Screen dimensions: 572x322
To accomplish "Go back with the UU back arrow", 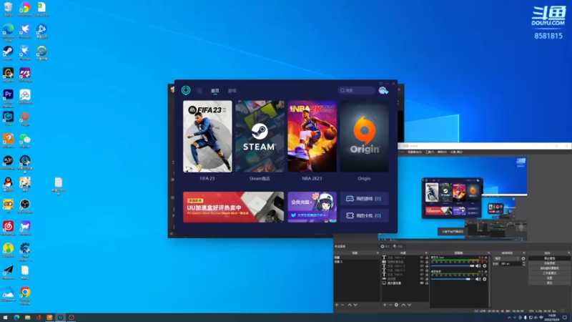I will (199, 91).
